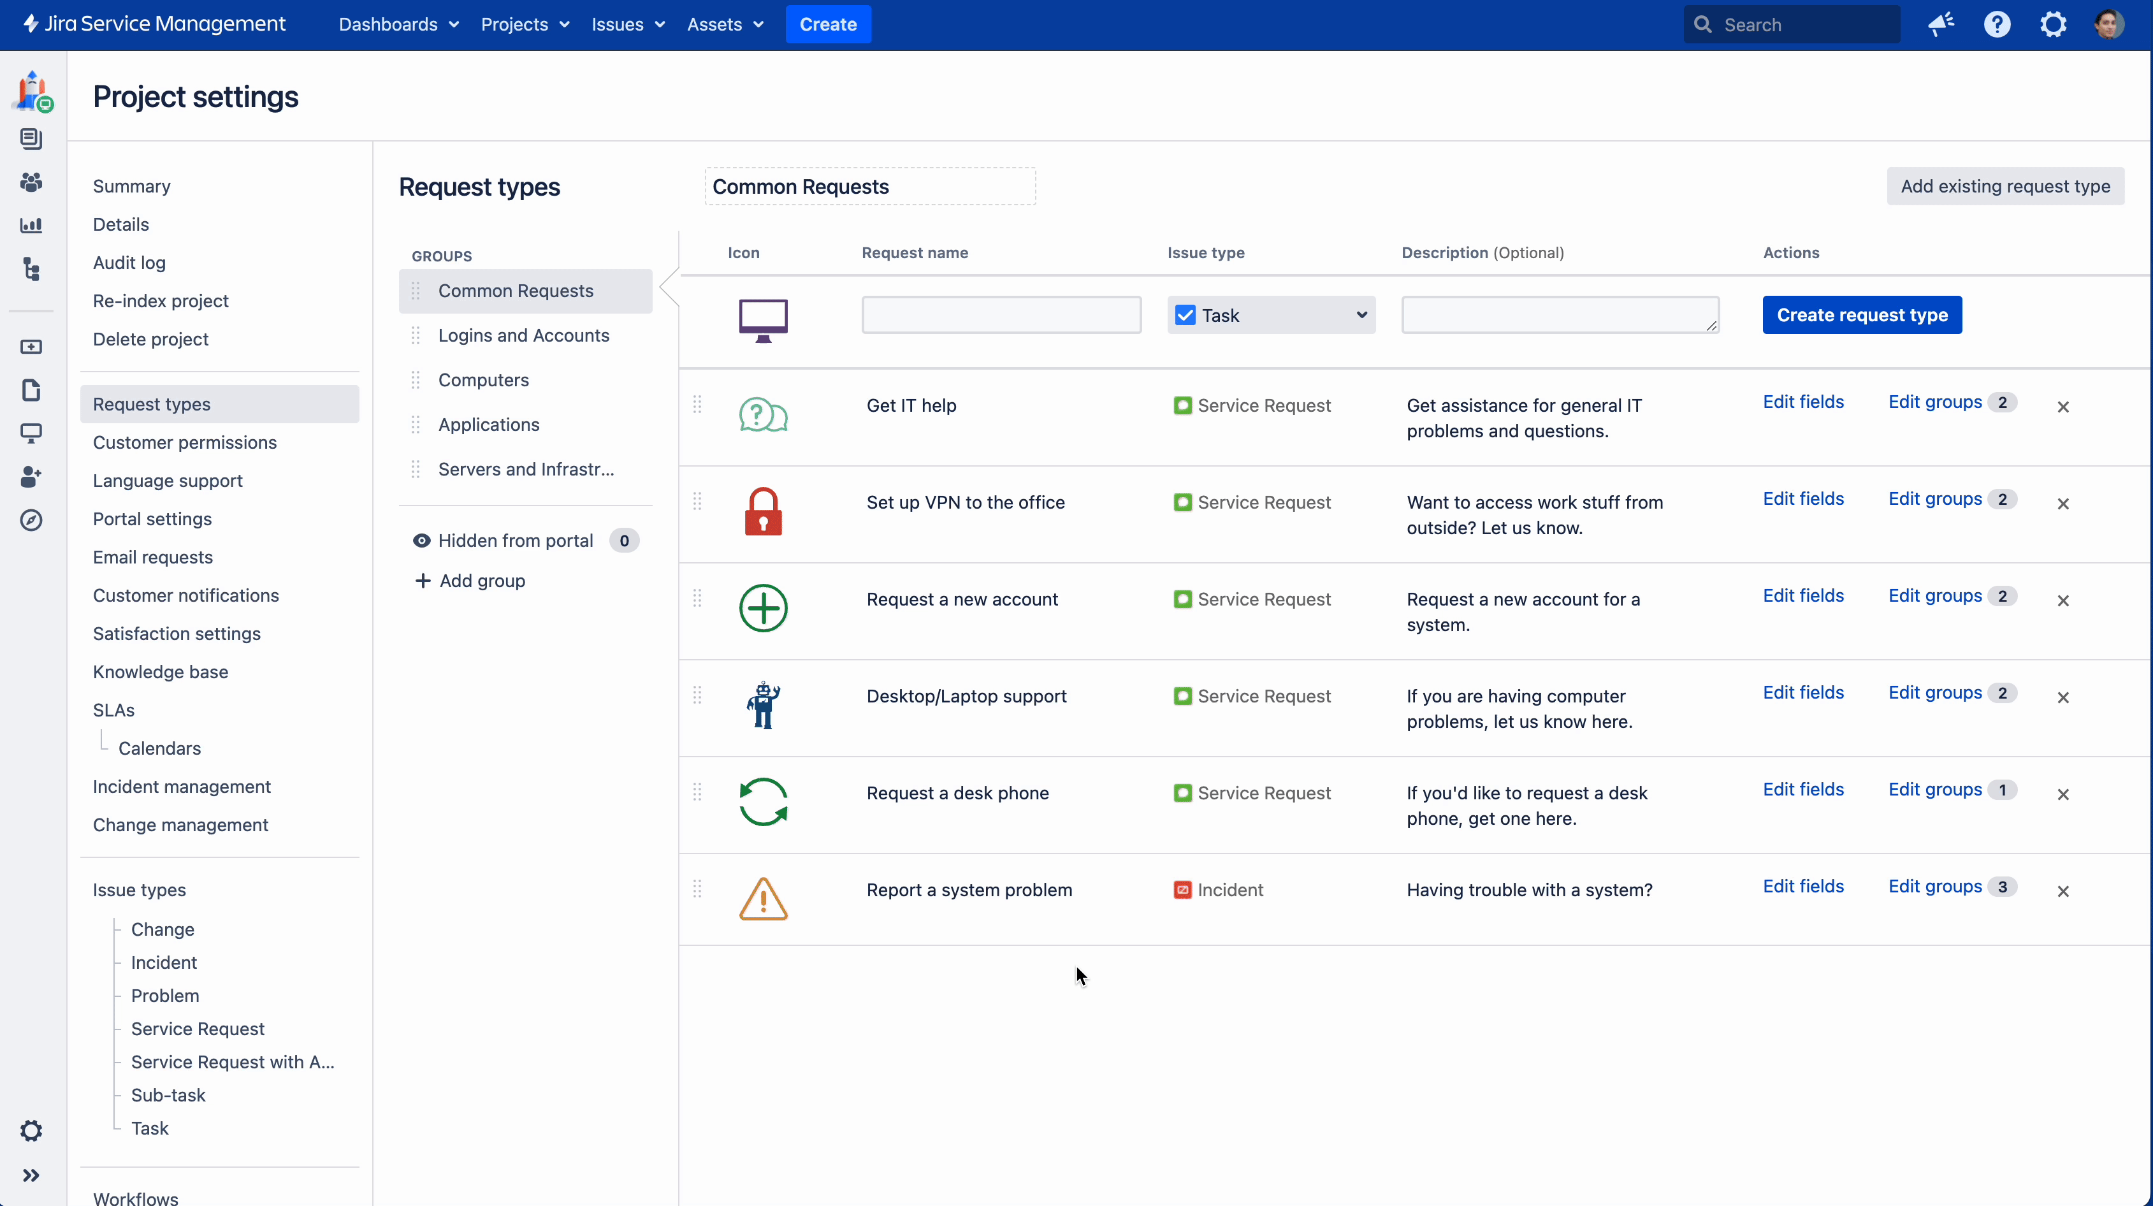Click Edit fields for Report a system problem
This screenshot has width=2153, height=1206.
[1803, 886]
